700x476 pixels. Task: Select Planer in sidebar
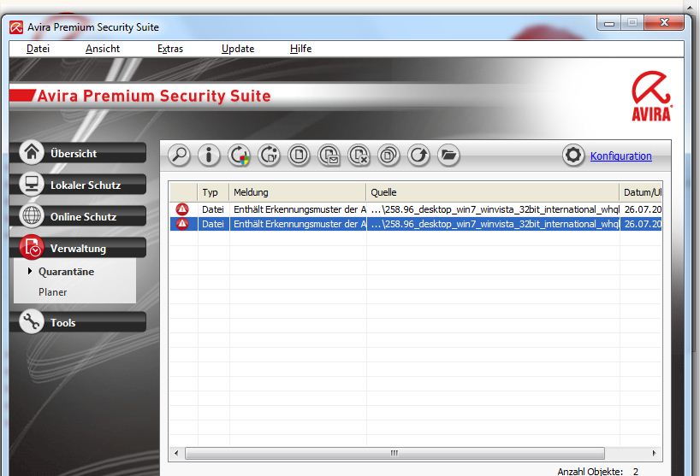[x=53, y=292]
